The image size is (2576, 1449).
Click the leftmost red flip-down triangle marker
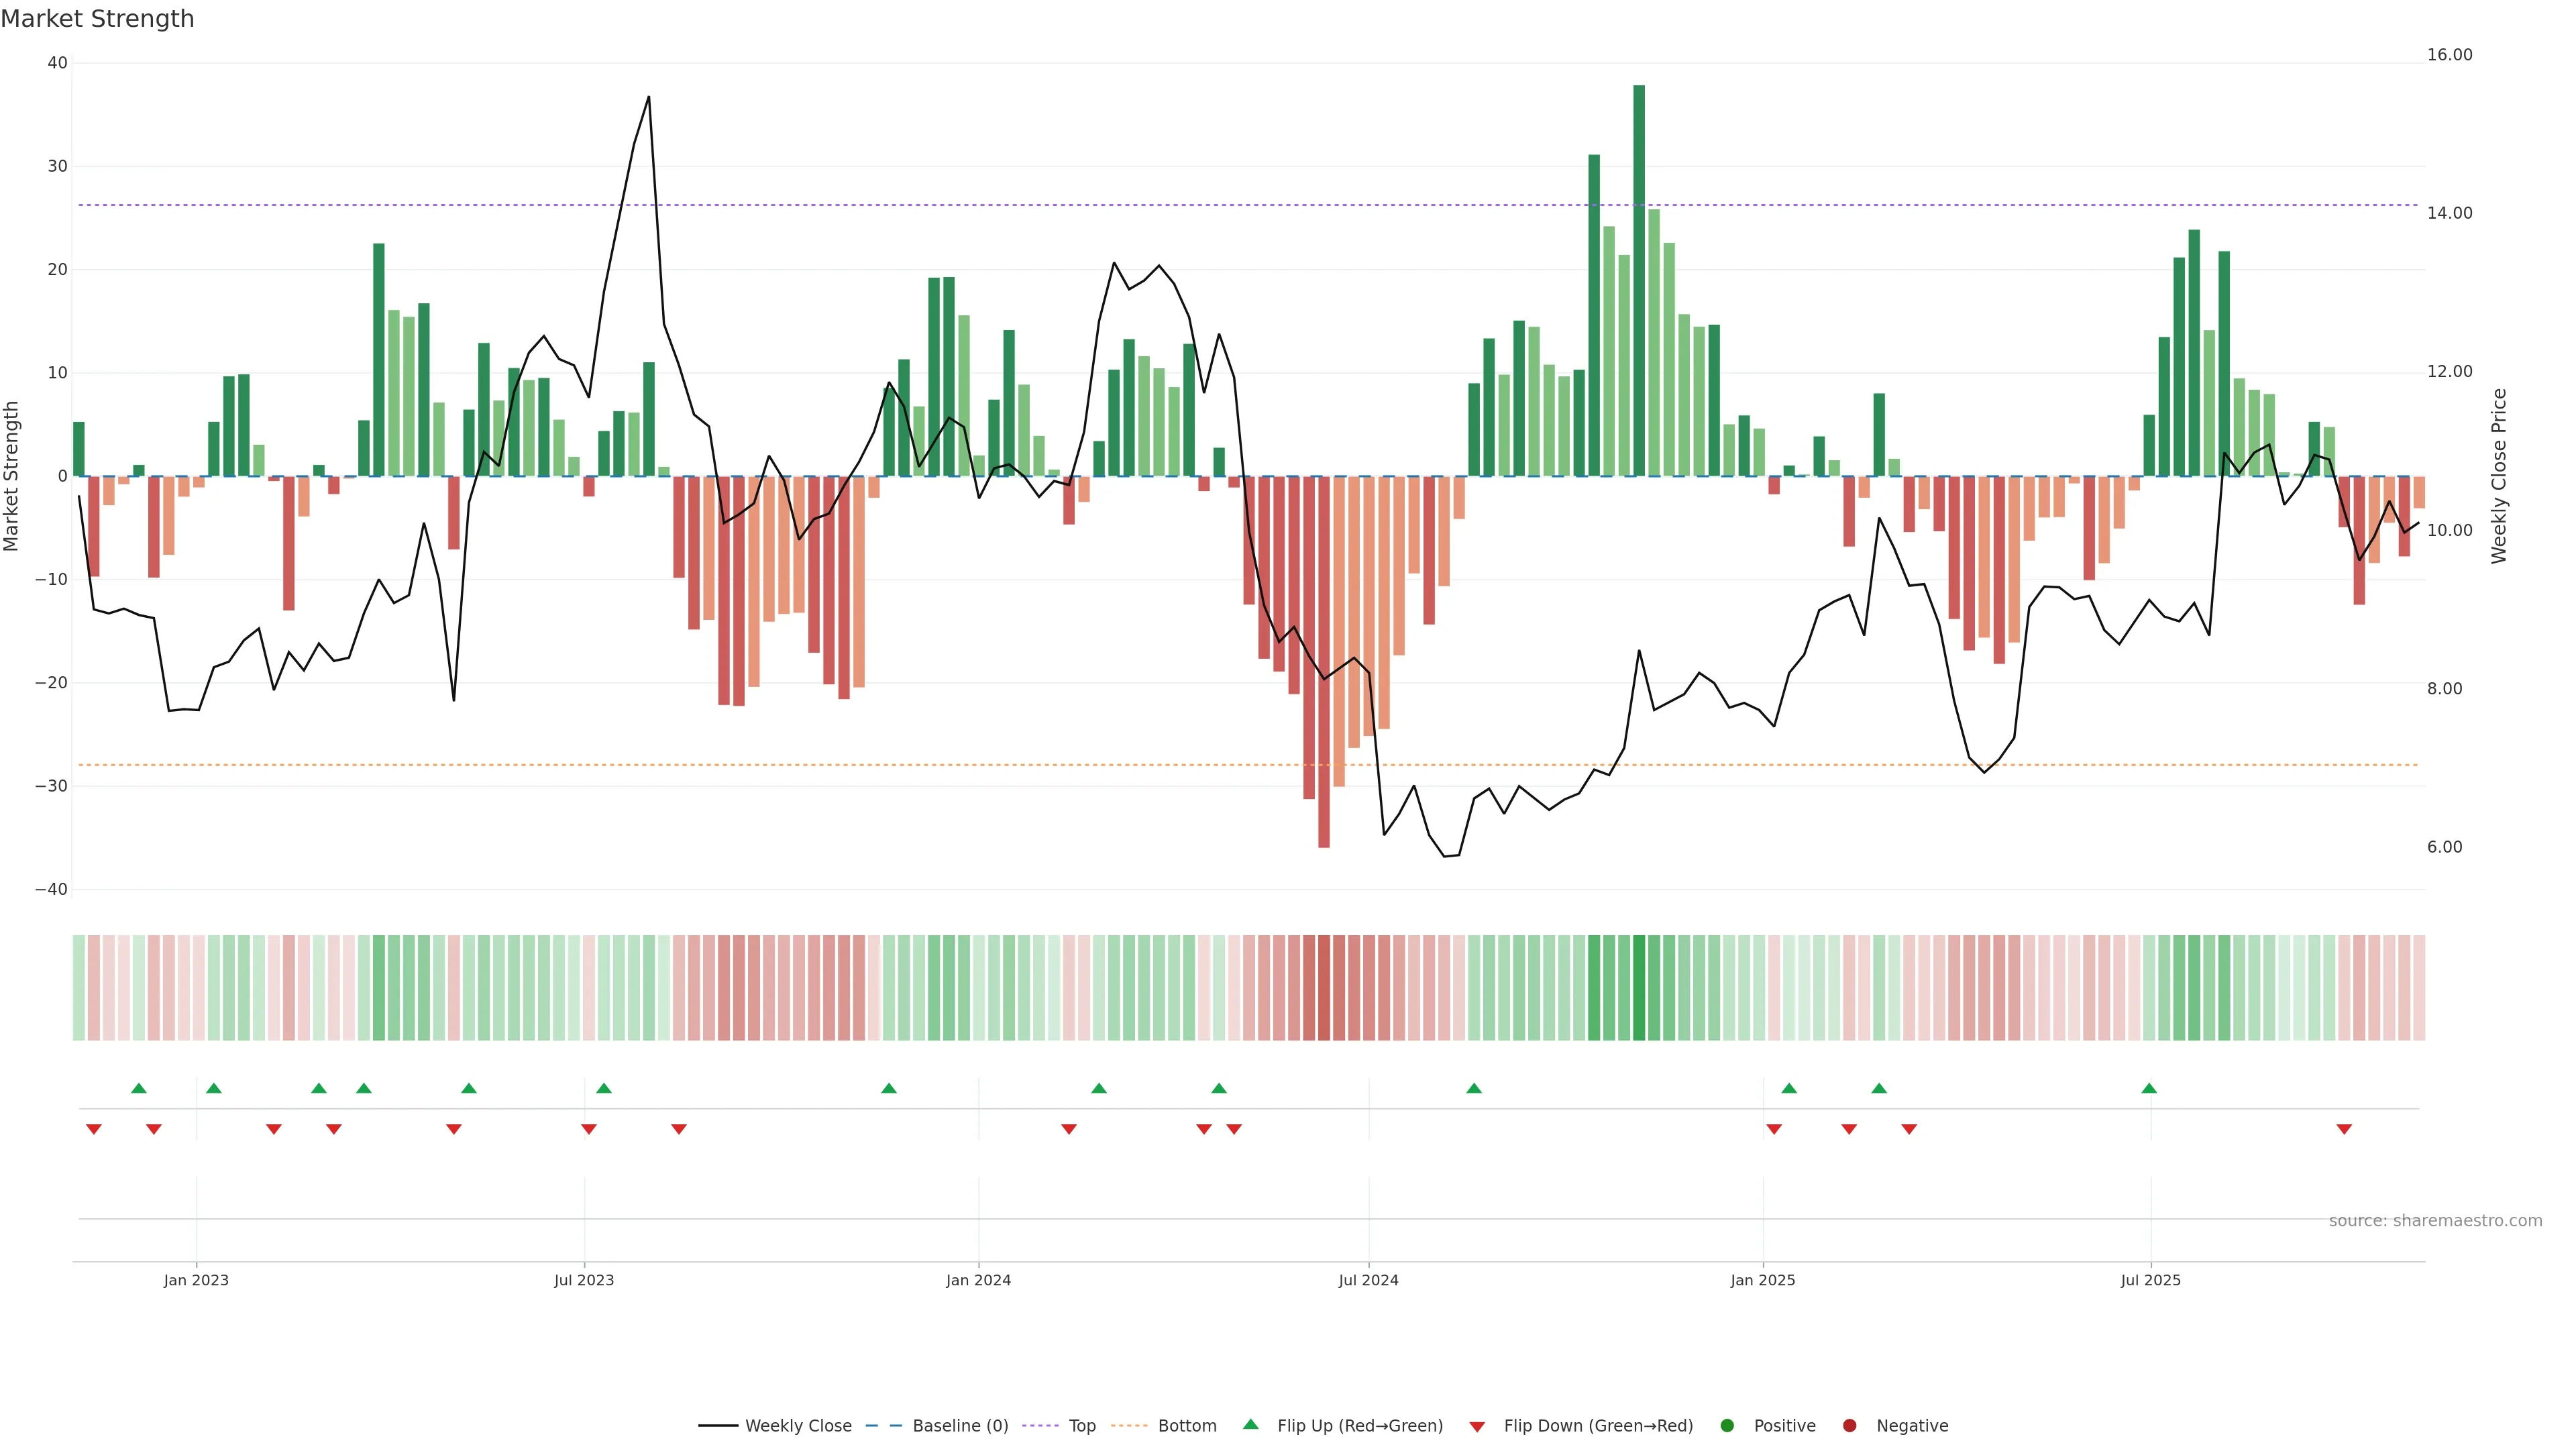click(x=94, y=1129)
